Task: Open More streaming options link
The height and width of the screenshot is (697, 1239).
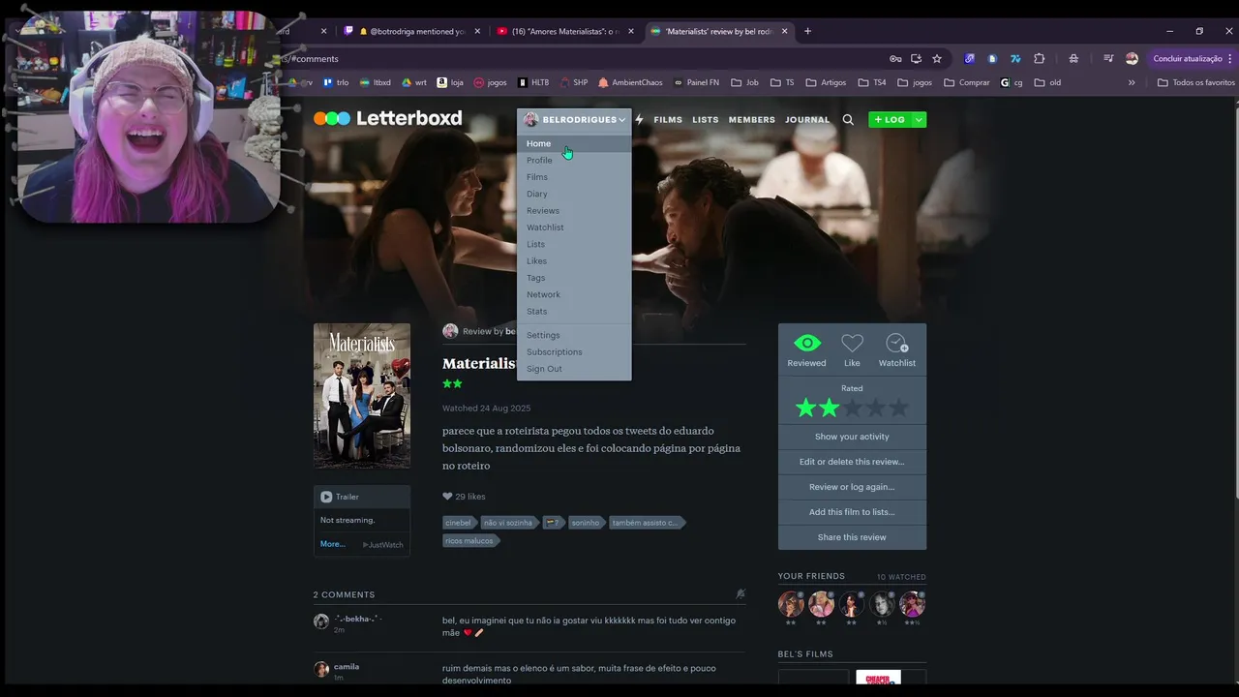Action: coord(332,544)
